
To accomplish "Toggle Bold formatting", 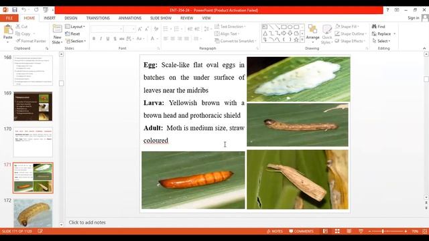I will (94, 39).
